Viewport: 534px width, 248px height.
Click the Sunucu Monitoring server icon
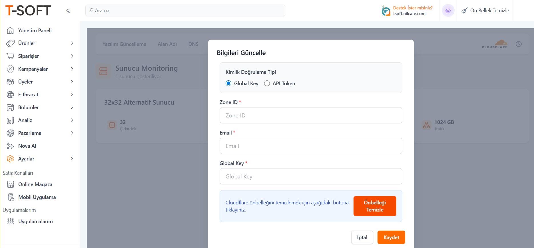(103, 71)
